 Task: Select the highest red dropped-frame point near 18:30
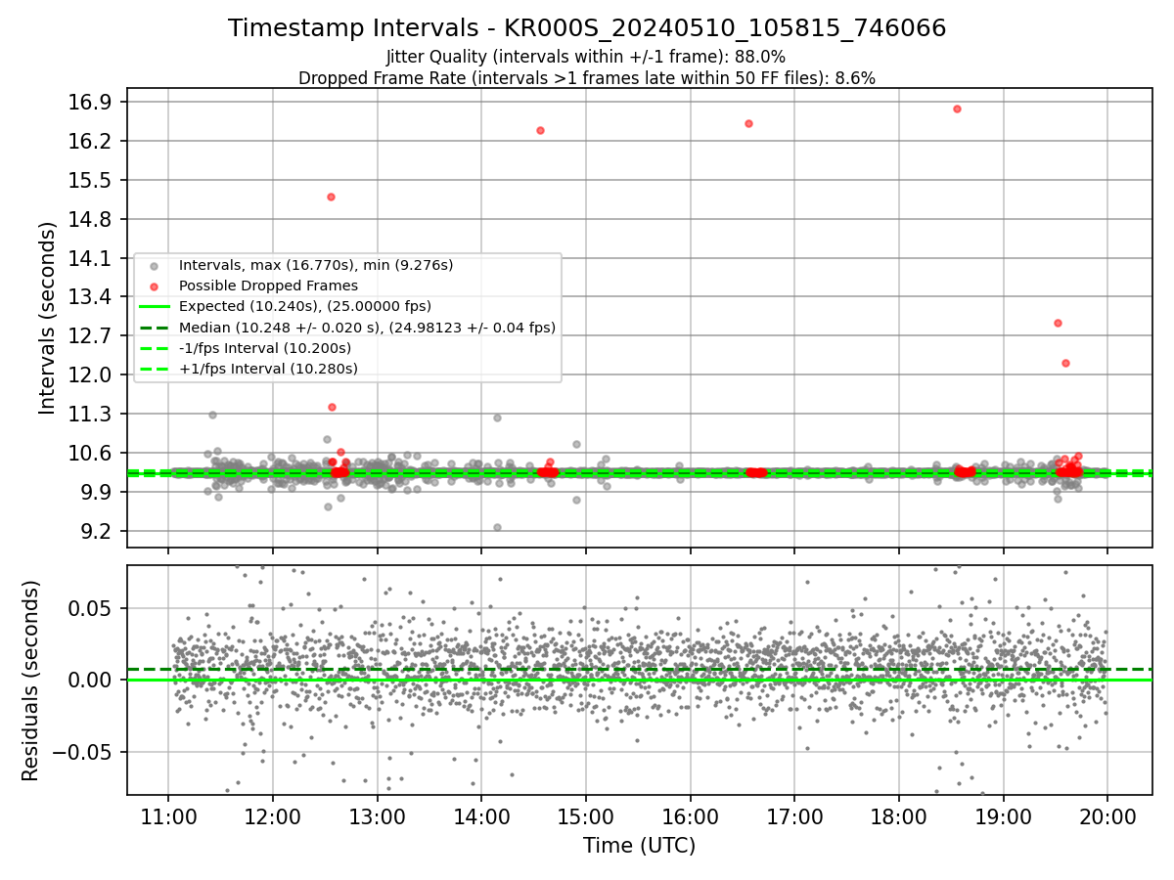[957, 109]
